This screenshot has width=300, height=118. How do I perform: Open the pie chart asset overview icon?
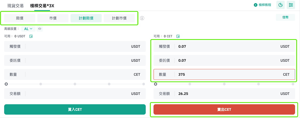(281, 5)
